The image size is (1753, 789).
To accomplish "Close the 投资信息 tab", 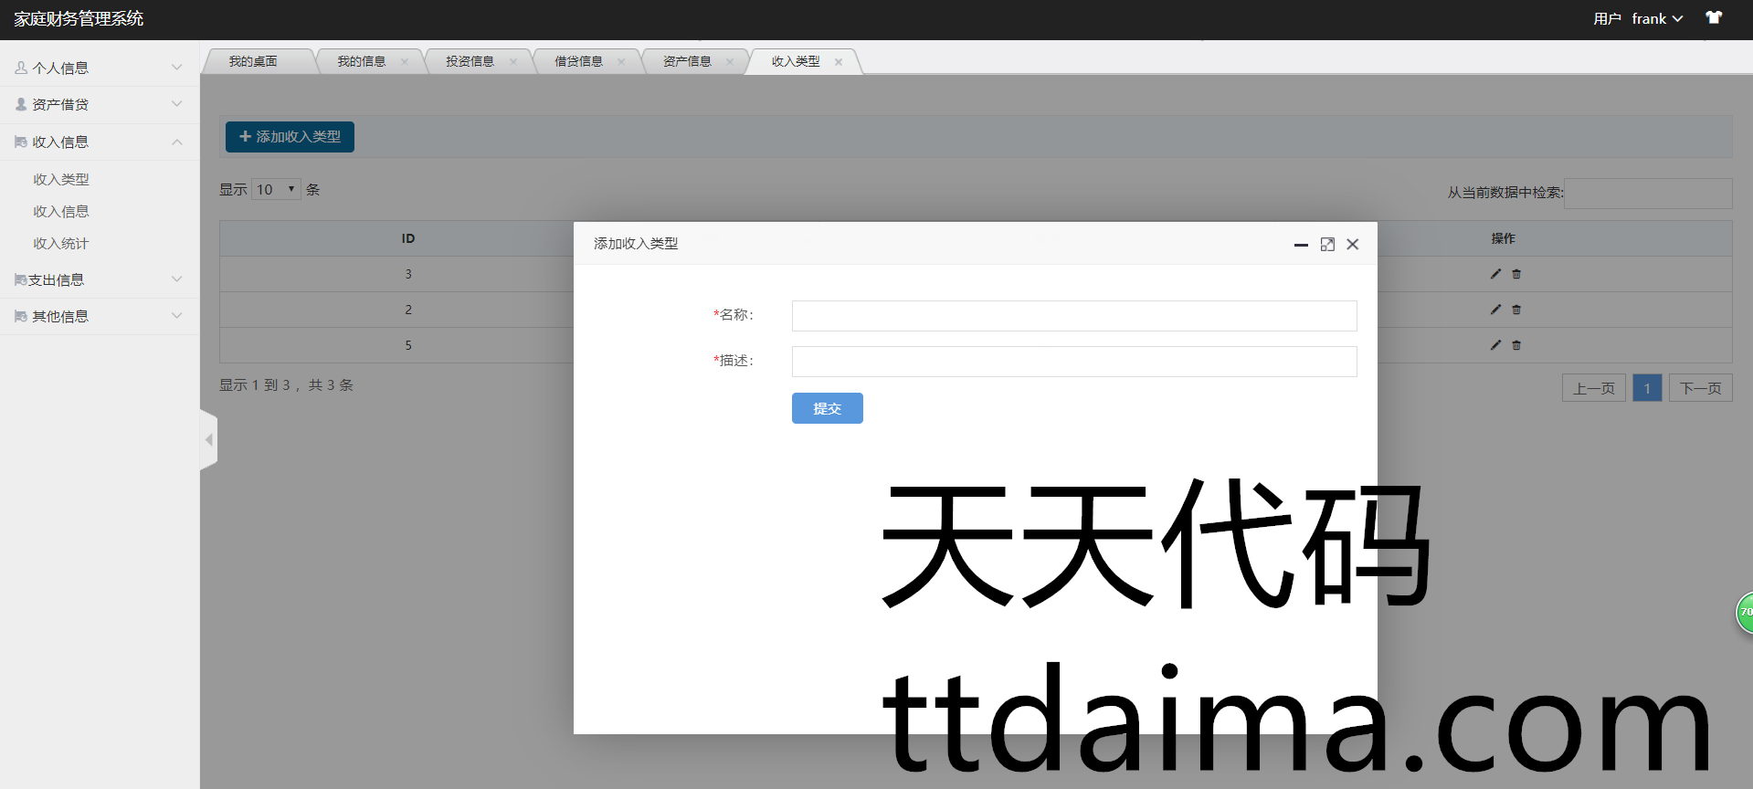I will 513,62.
